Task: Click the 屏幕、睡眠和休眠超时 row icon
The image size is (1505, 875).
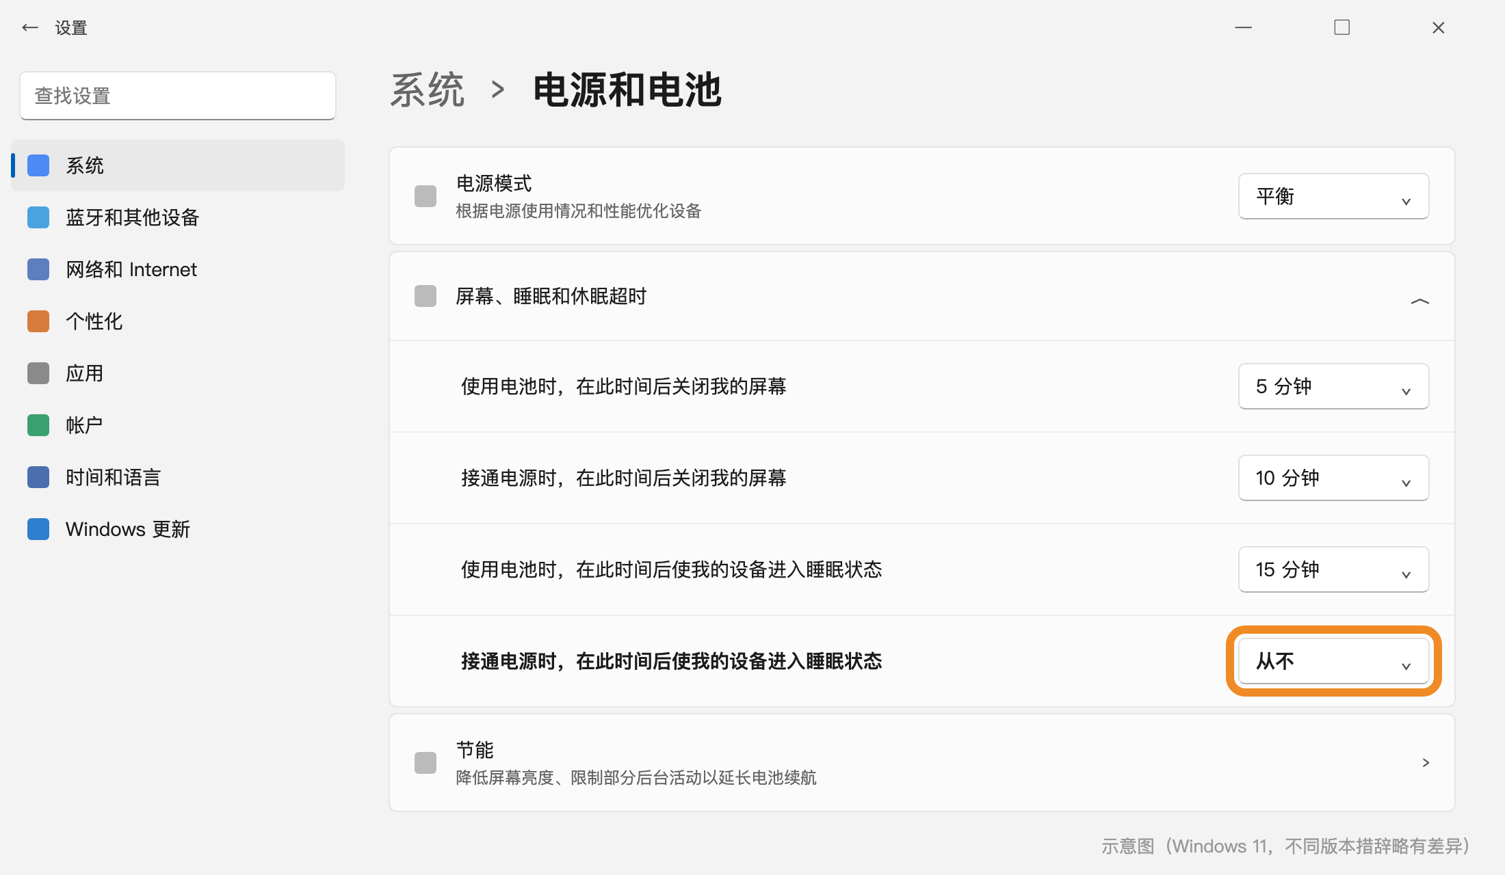Action: pyautogui.click(x=426, y=296)
